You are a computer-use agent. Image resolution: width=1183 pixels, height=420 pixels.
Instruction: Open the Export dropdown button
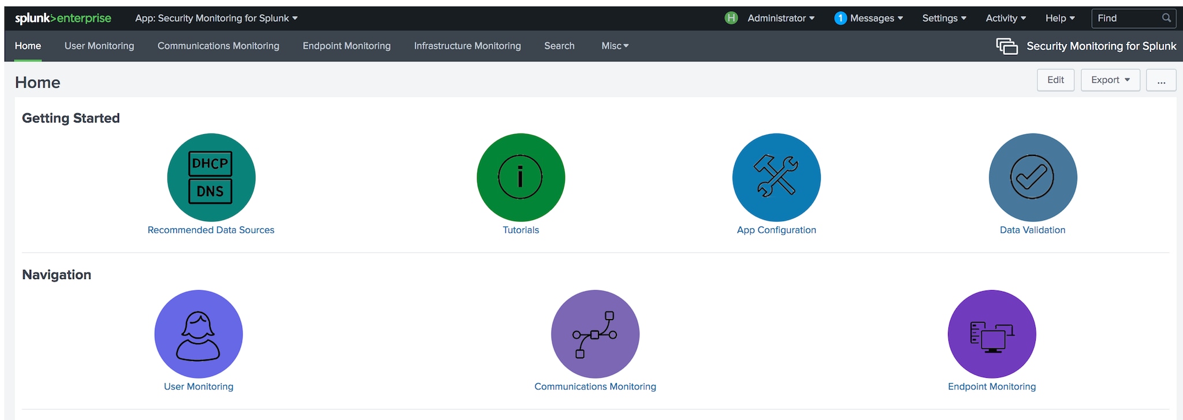pyautogui.click(x=1110, y=80)
